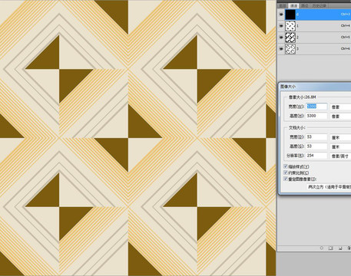Hide channel 3 eye icon
Viewport: 351px width, 276px height.
(281, 48)
